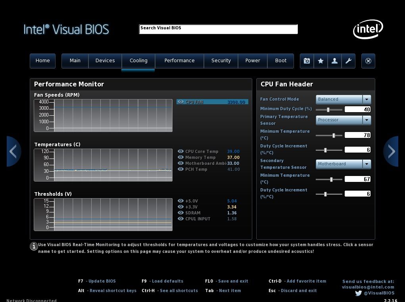
Task: Toggle visibility of CPU Core Temp
Action: tap(180, 151)
